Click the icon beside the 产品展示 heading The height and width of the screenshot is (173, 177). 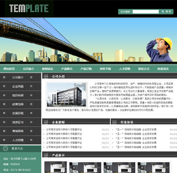(x=46, y=155)
